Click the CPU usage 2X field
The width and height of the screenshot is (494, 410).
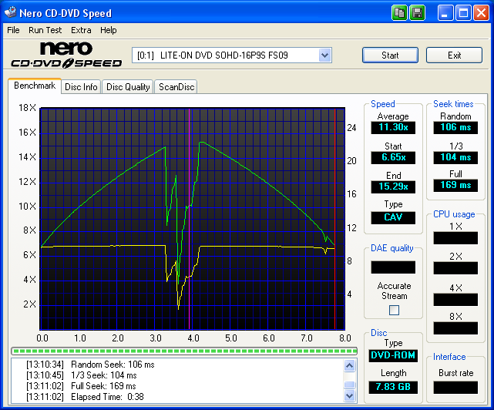pos(455,268)
